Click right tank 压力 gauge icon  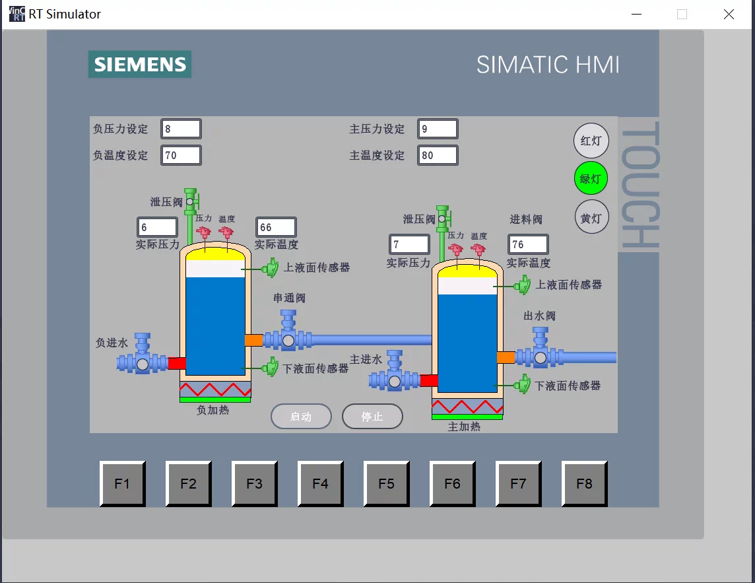click(455, 250)
